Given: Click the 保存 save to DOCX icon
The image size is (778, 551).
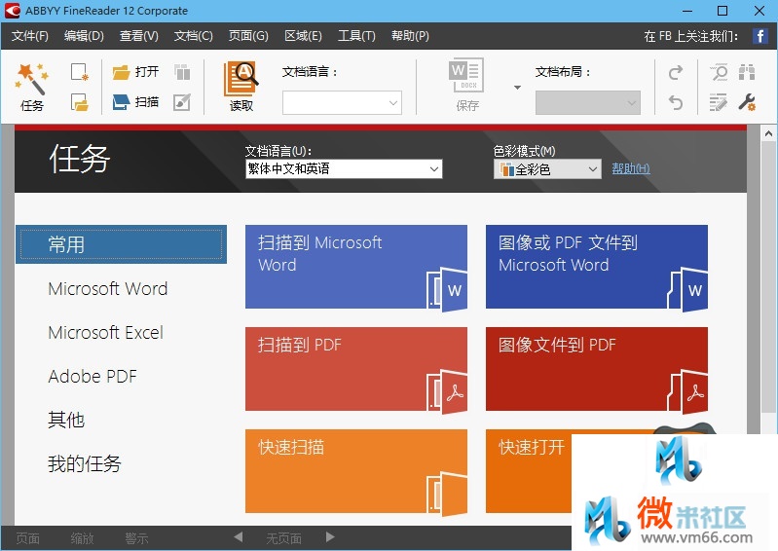Looking at the screenshot, I should (x=467, y=86).
